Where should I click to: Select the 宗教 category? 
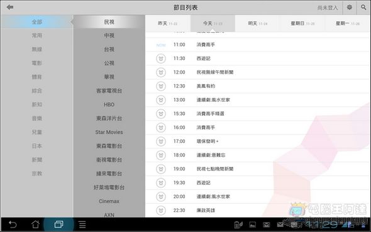(x=37, y=174)
